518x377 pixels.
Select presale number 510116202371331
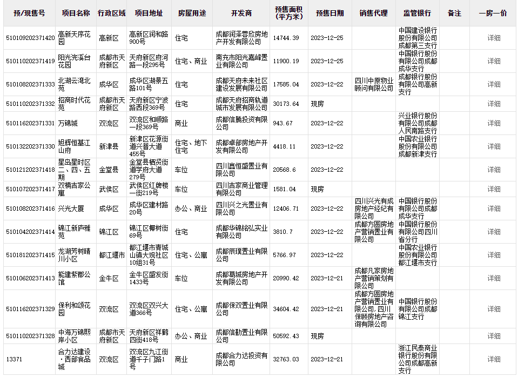click(x=30, y=123)
